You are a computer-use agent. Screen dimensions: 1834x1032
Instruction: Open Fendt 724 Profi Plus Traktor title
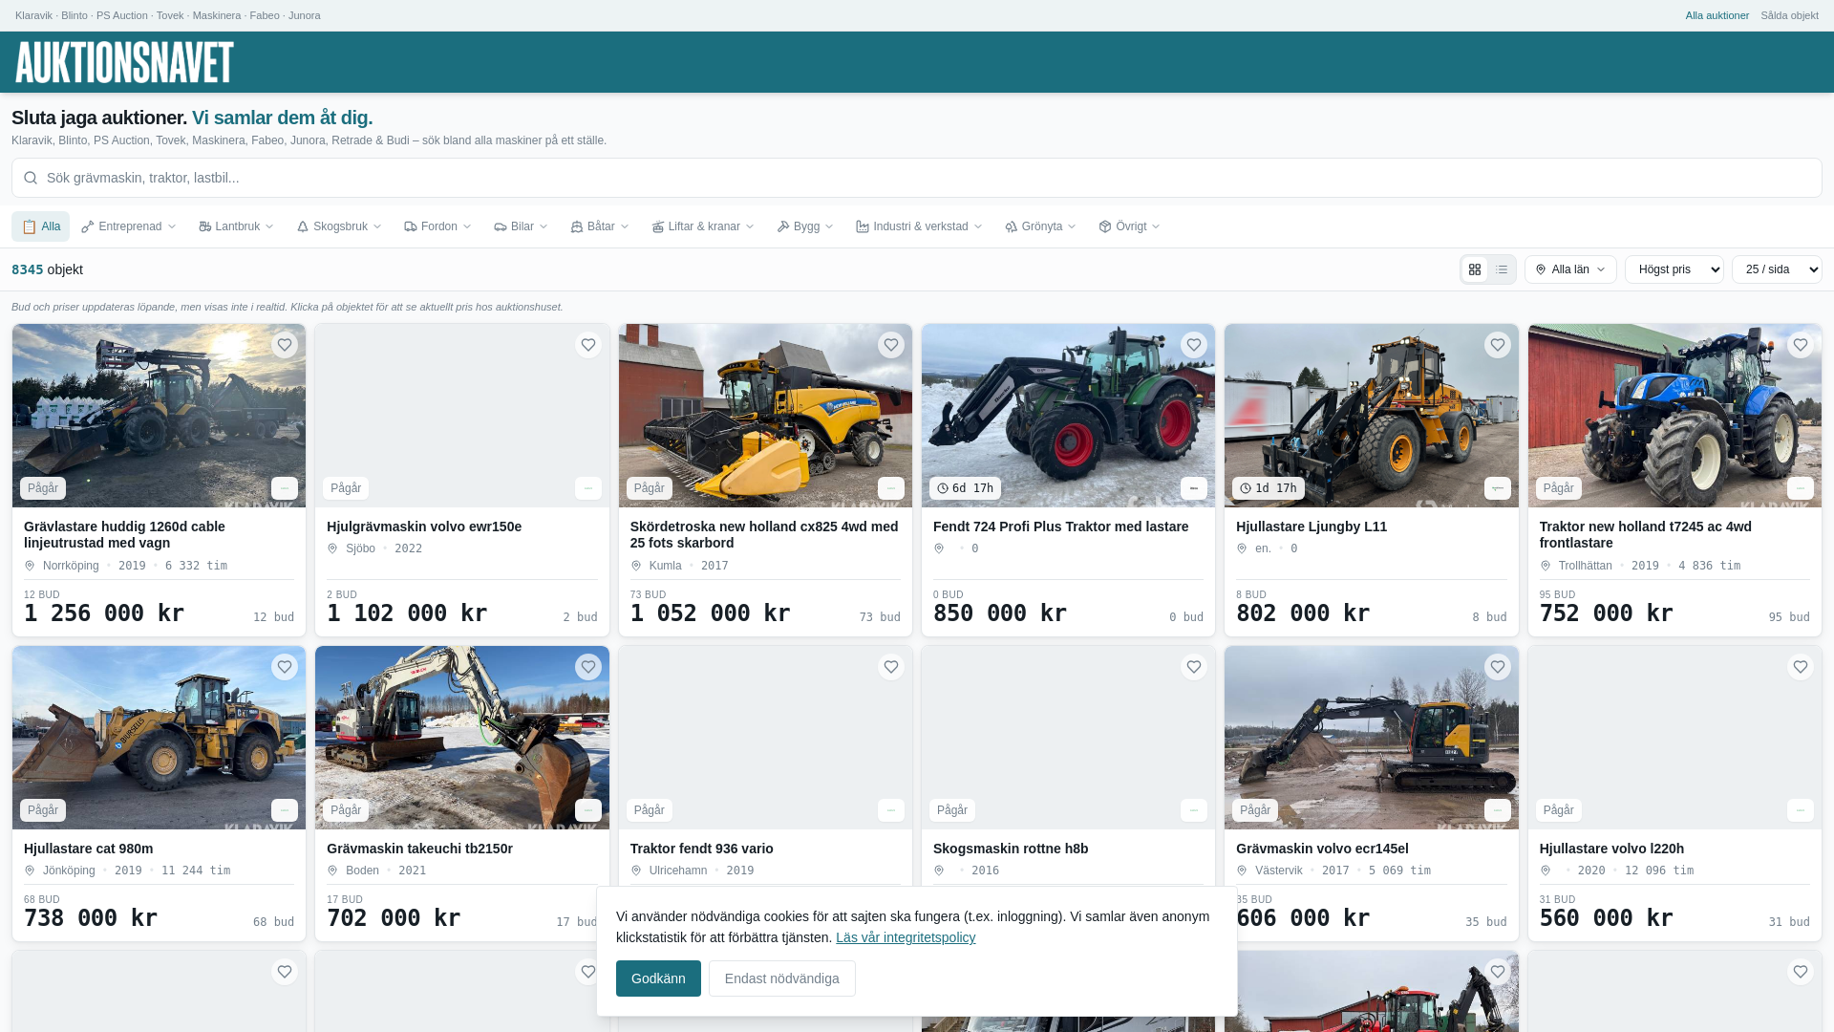pos(1060,527)
